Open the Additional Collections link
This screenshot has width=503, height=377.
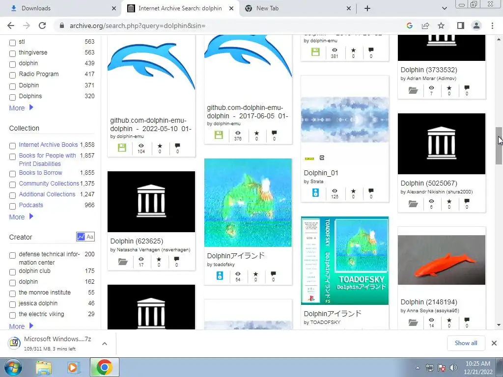tap(47, 194)
